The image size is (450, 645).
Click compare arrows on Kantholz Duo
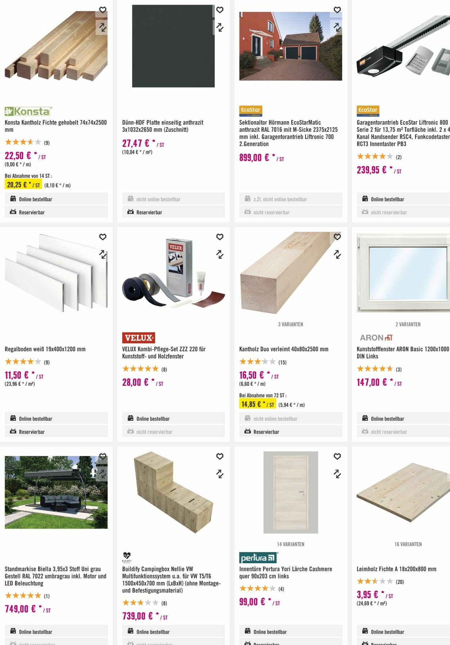(337, 254)
